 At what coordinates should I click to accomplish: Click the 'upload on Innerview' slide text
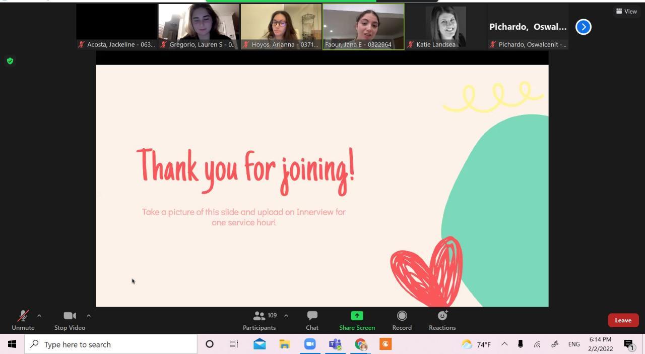301,212
